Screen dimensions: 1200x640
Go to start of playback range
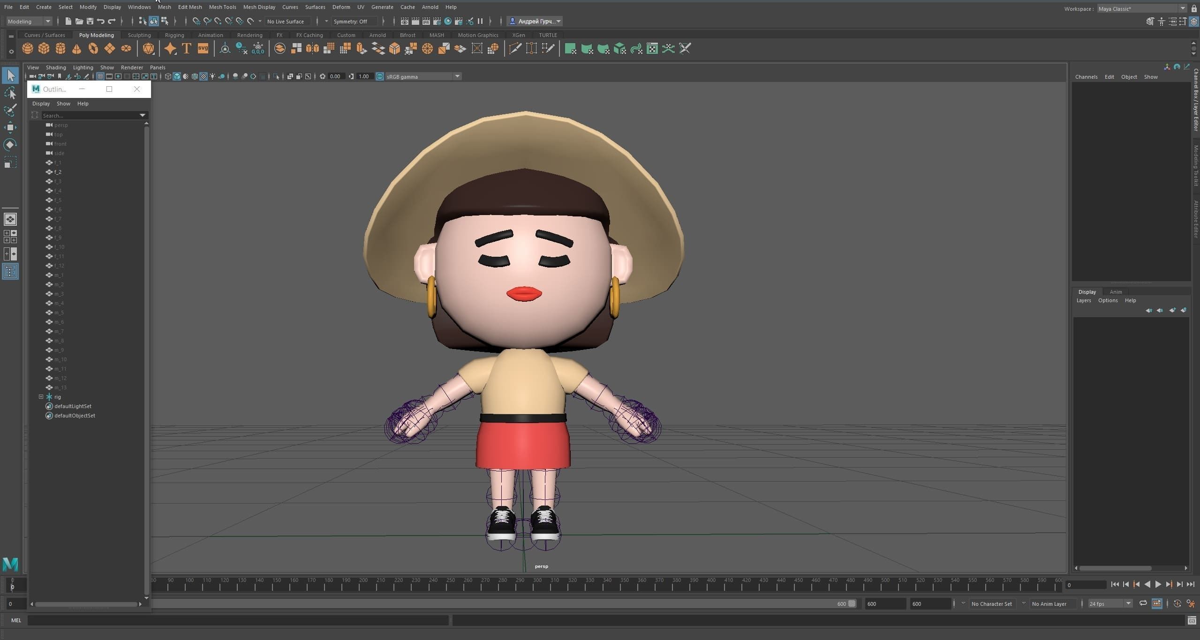pos(1115,584)
